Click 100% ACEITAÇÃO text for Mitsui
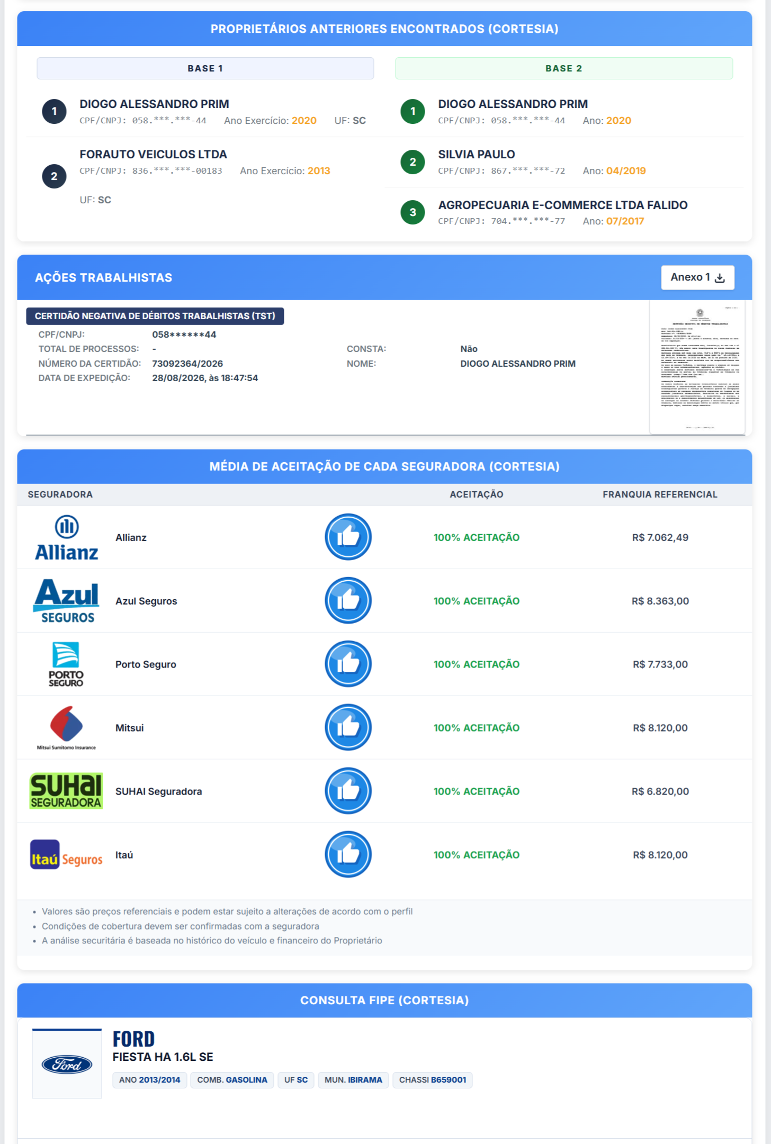The width and height of the screenshot is (771, 1144). click(x=477, y=728)
